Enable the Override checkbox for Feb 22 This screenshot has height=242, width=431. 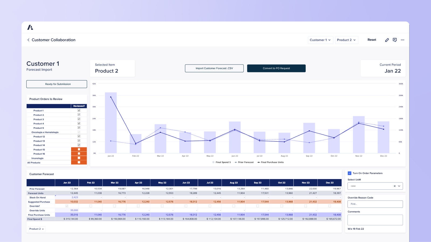coord(91,206)
